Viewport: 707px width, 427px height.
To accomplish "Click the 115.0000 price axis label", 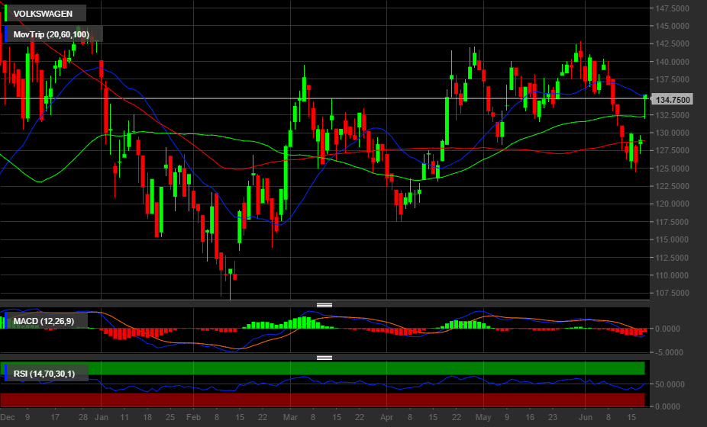I will (673, 239).
